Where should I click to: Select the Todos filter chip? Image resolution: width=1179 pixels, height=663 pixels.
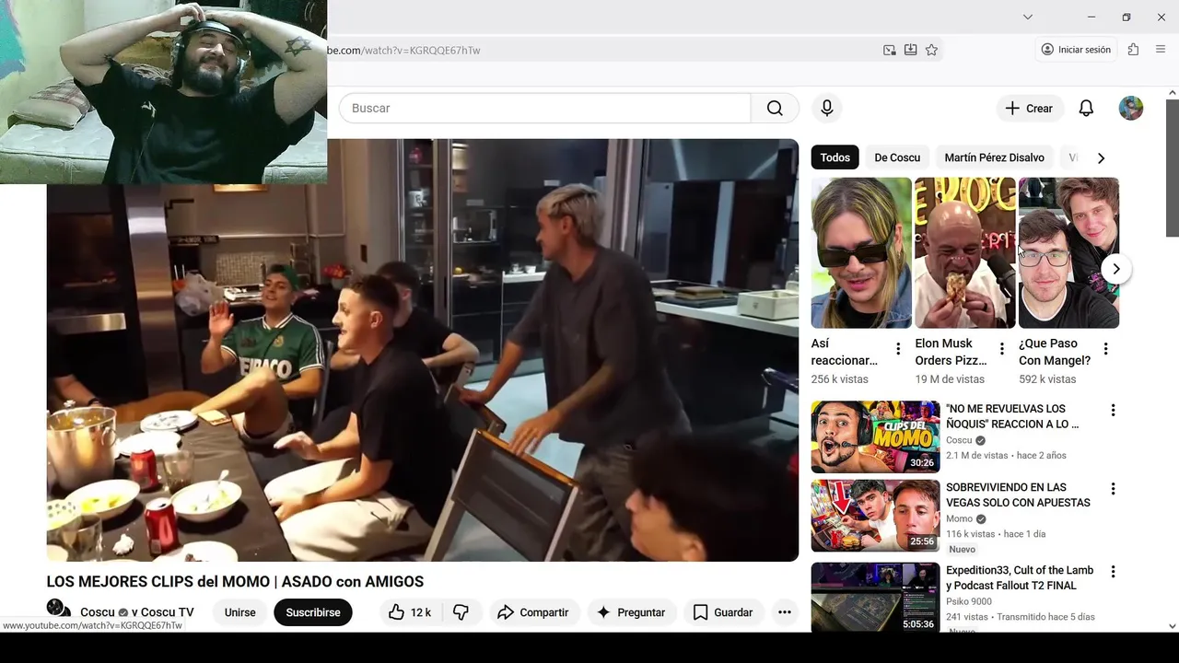[x=835, y=157]
